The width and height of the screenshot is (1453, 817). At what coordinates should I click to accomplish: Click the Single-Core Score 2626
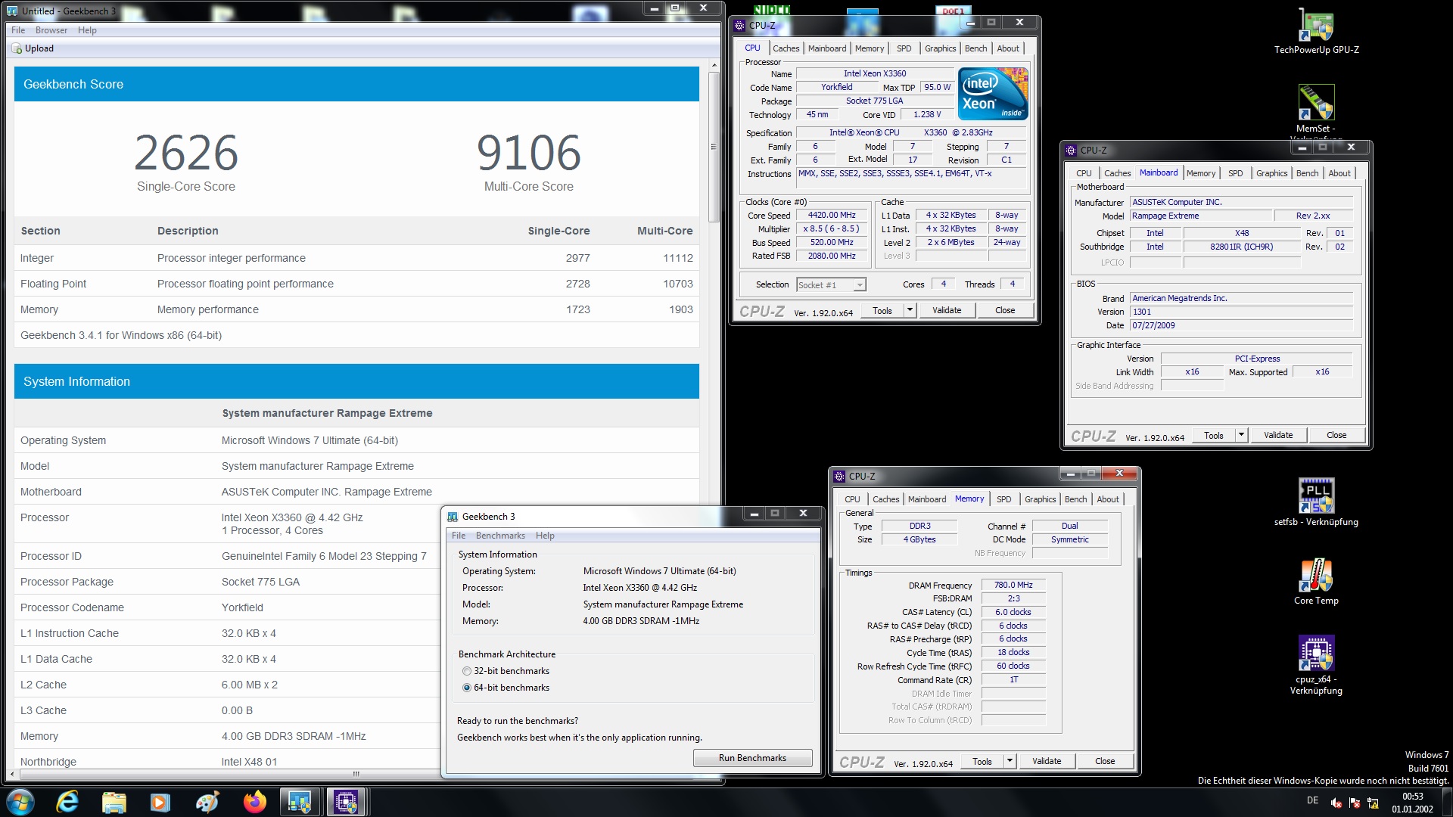click(186, 153)
